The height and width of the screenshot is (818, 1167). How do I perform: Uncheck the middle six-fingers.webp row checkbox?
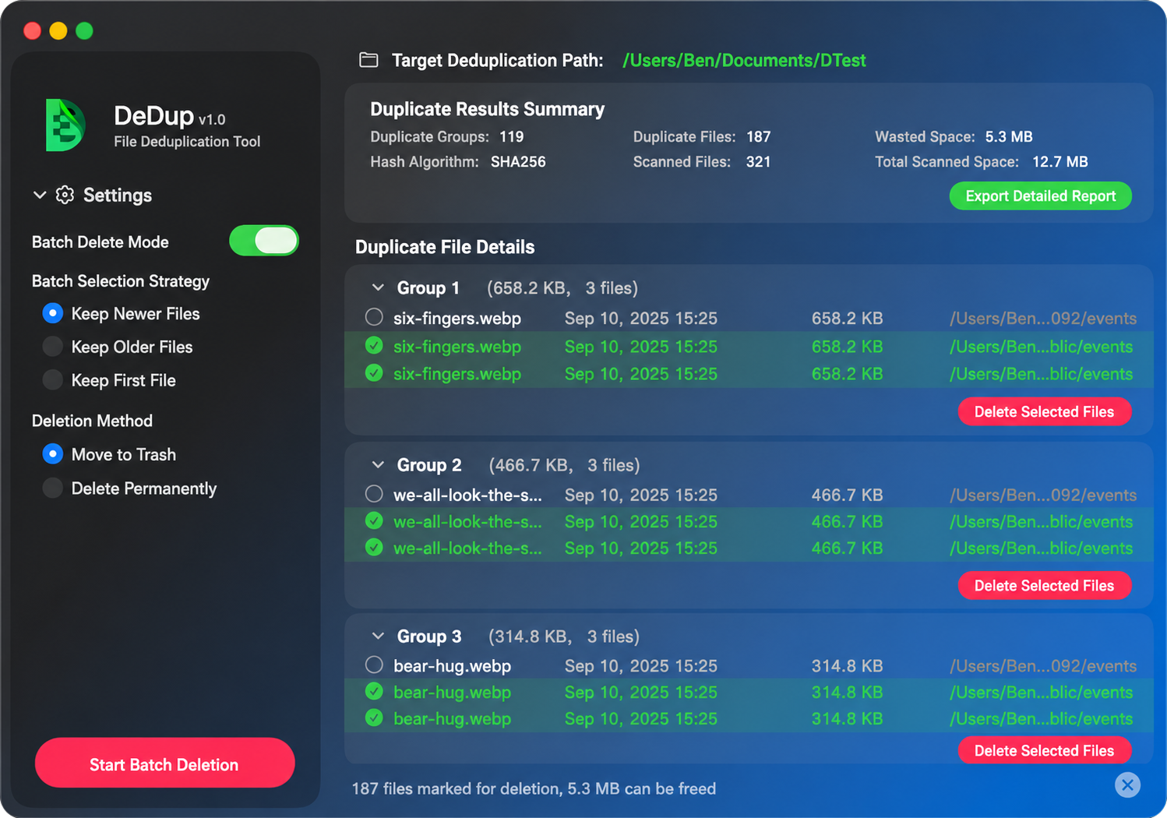(374, 345)
